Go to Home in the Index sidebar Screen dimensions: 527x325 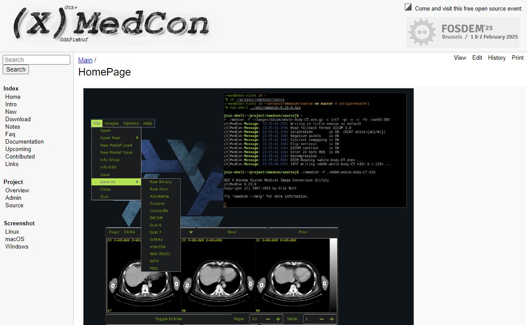click(x=13, y=97)
